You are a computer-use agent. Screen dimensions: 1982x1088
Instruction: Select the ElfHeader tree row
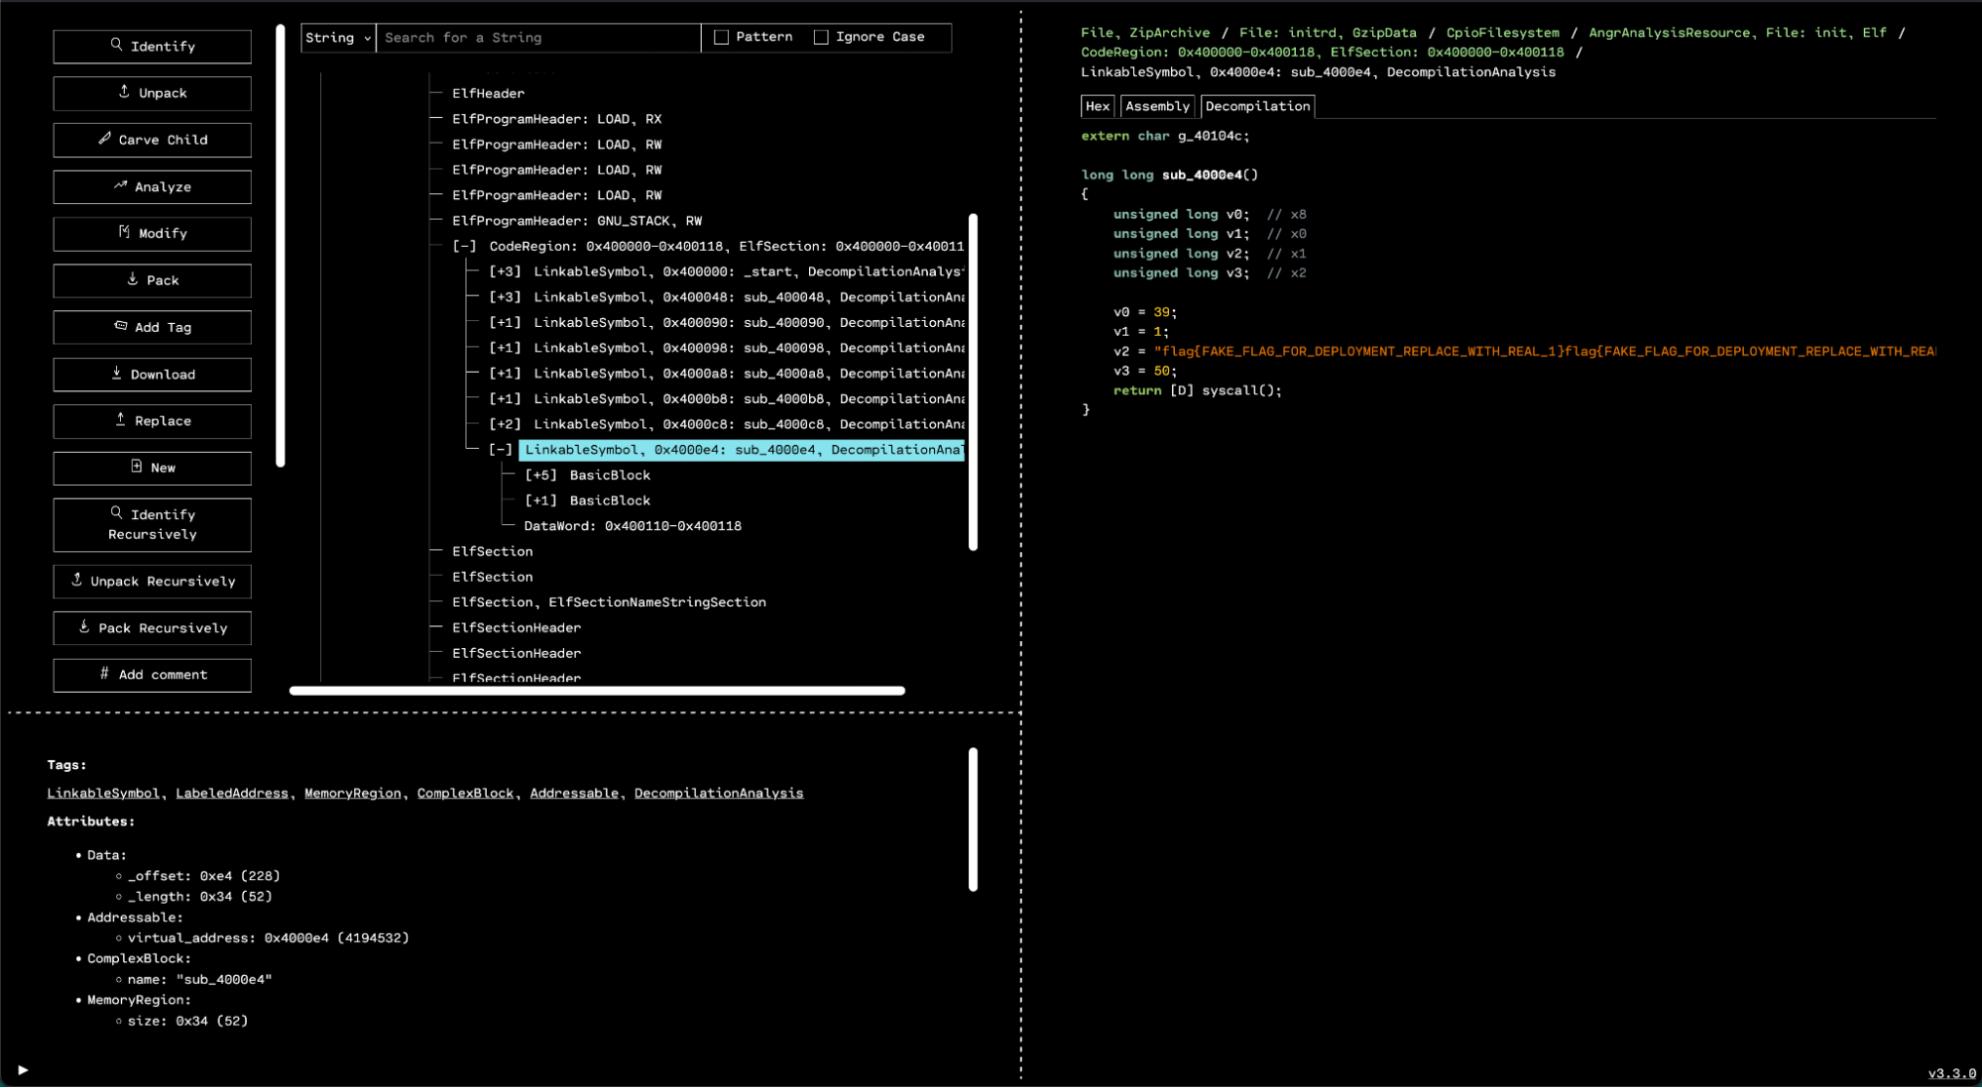point(488,93)
